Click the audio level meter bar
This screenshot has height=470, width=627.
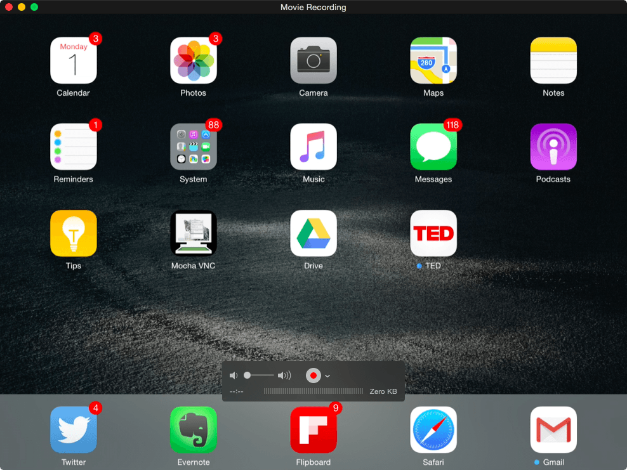(x=313, y=391)
